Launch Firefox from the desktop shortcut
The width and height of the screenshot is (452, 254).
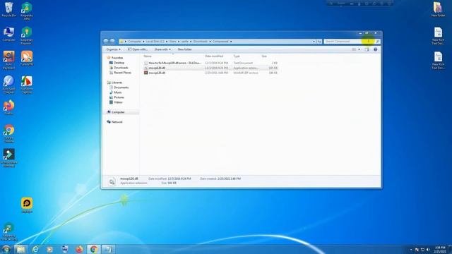[x=8, y=107]
